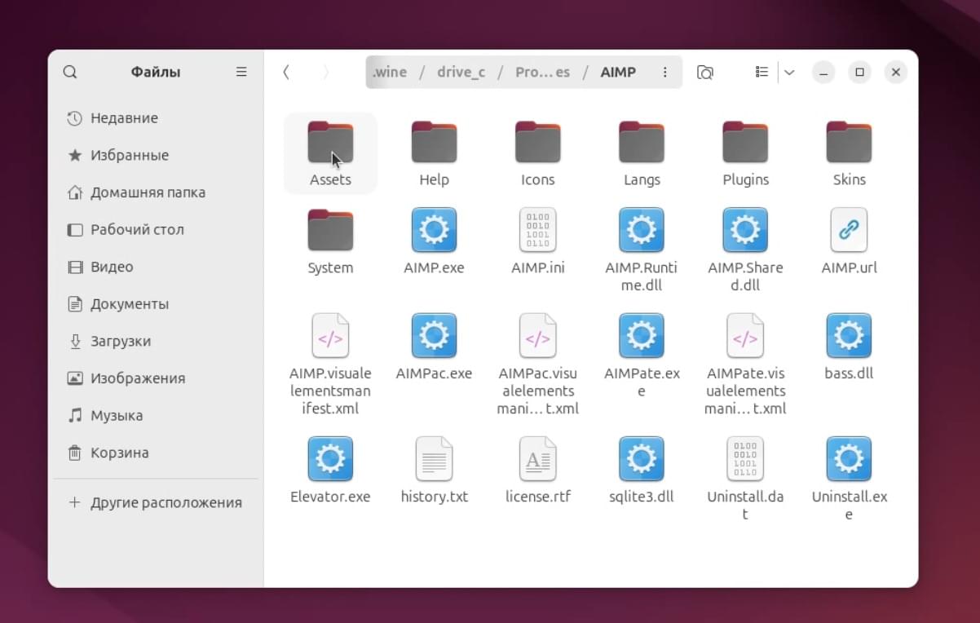The height and width of the screenshot is (623, 980).
Task: Open Загрузки in the sidebar
Action: 156,341
